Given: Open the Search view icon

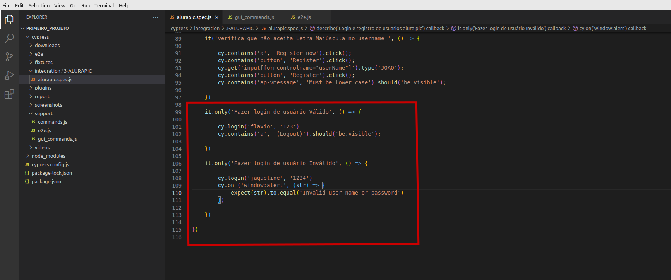Looking at the screenshot, I should 9,38.
